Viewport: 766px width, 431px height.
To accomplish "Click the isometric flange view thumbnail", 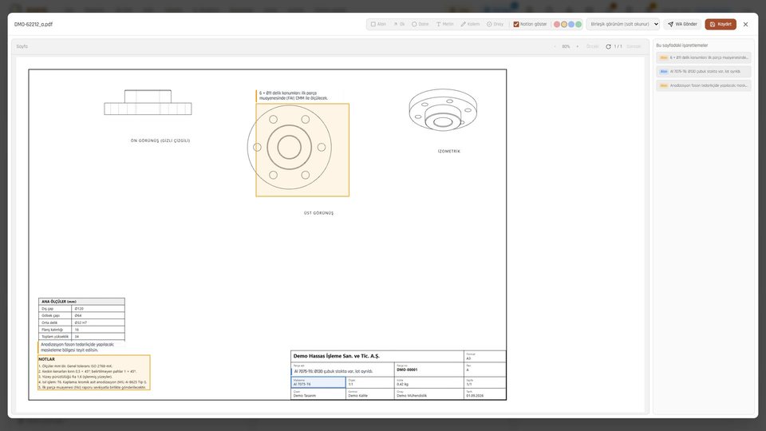I will point(443,110).
